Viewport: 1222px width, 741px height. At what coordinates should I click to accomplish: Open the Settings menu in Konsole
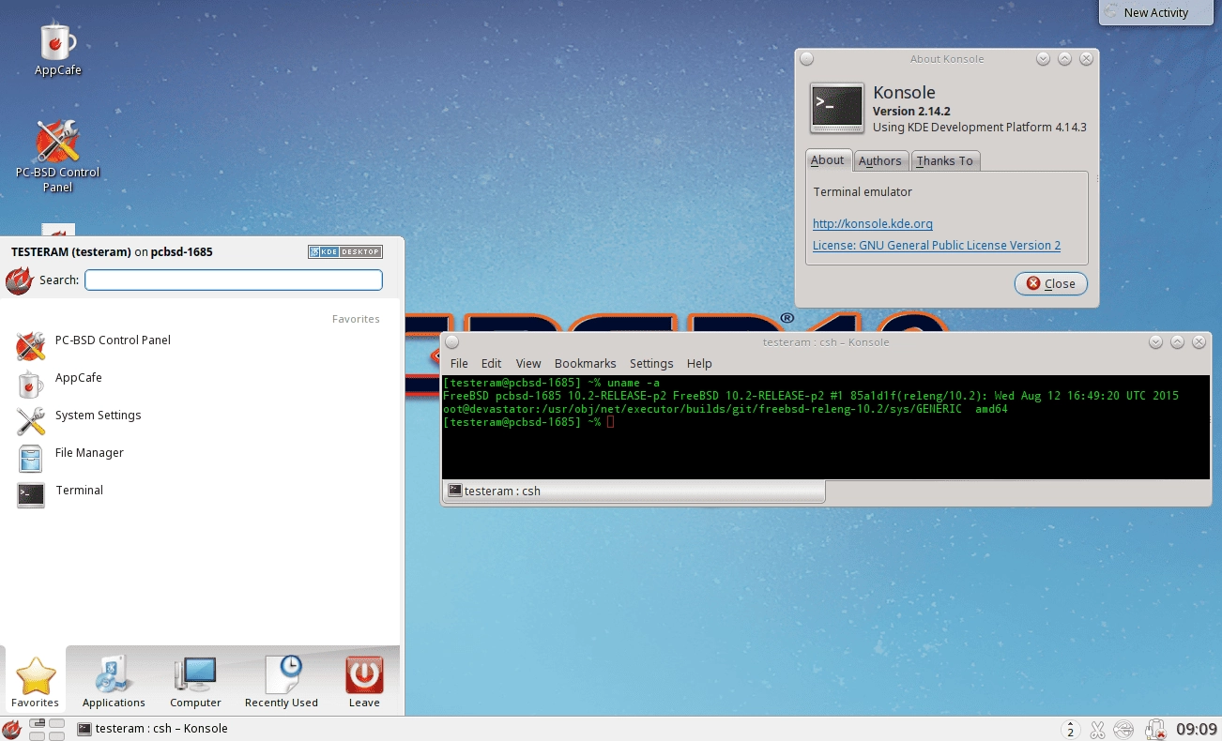pos(651,363)
